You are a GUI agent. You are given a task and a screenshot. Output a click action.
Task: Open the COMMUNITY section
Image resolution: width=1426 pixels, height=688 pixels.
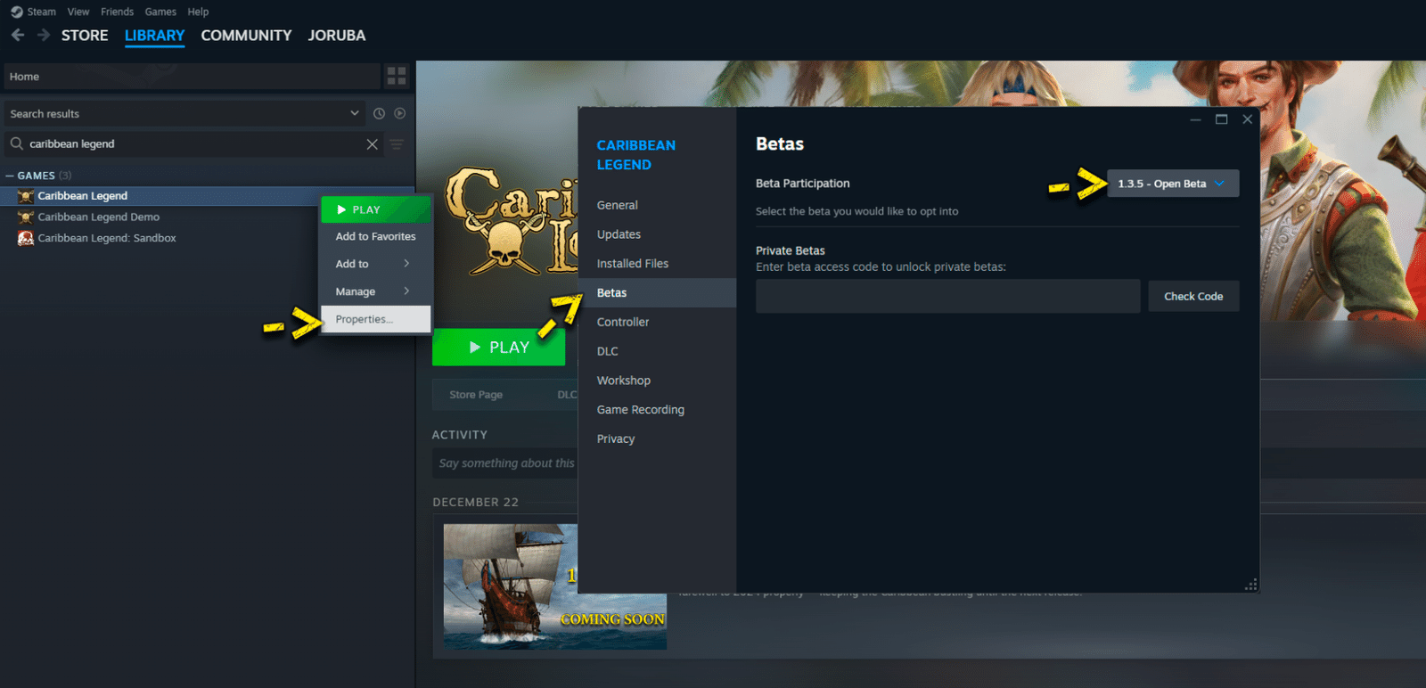[246, 36]
